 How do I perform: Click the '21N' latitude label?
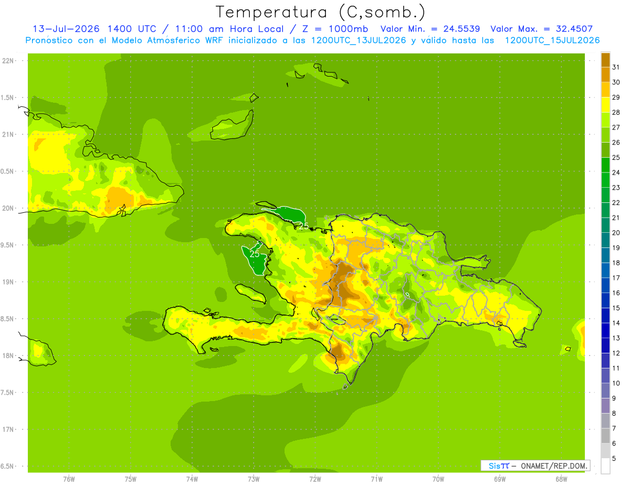pos(9,134)
